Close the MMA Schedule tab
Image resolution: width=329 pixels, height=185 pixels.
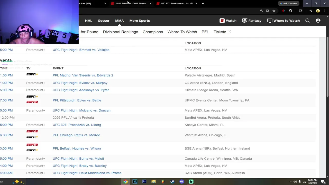click(x=151, y=3)
